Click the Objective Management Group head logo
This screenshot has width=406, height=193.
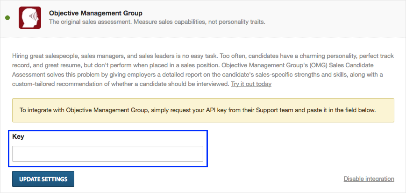click(30, 18)
